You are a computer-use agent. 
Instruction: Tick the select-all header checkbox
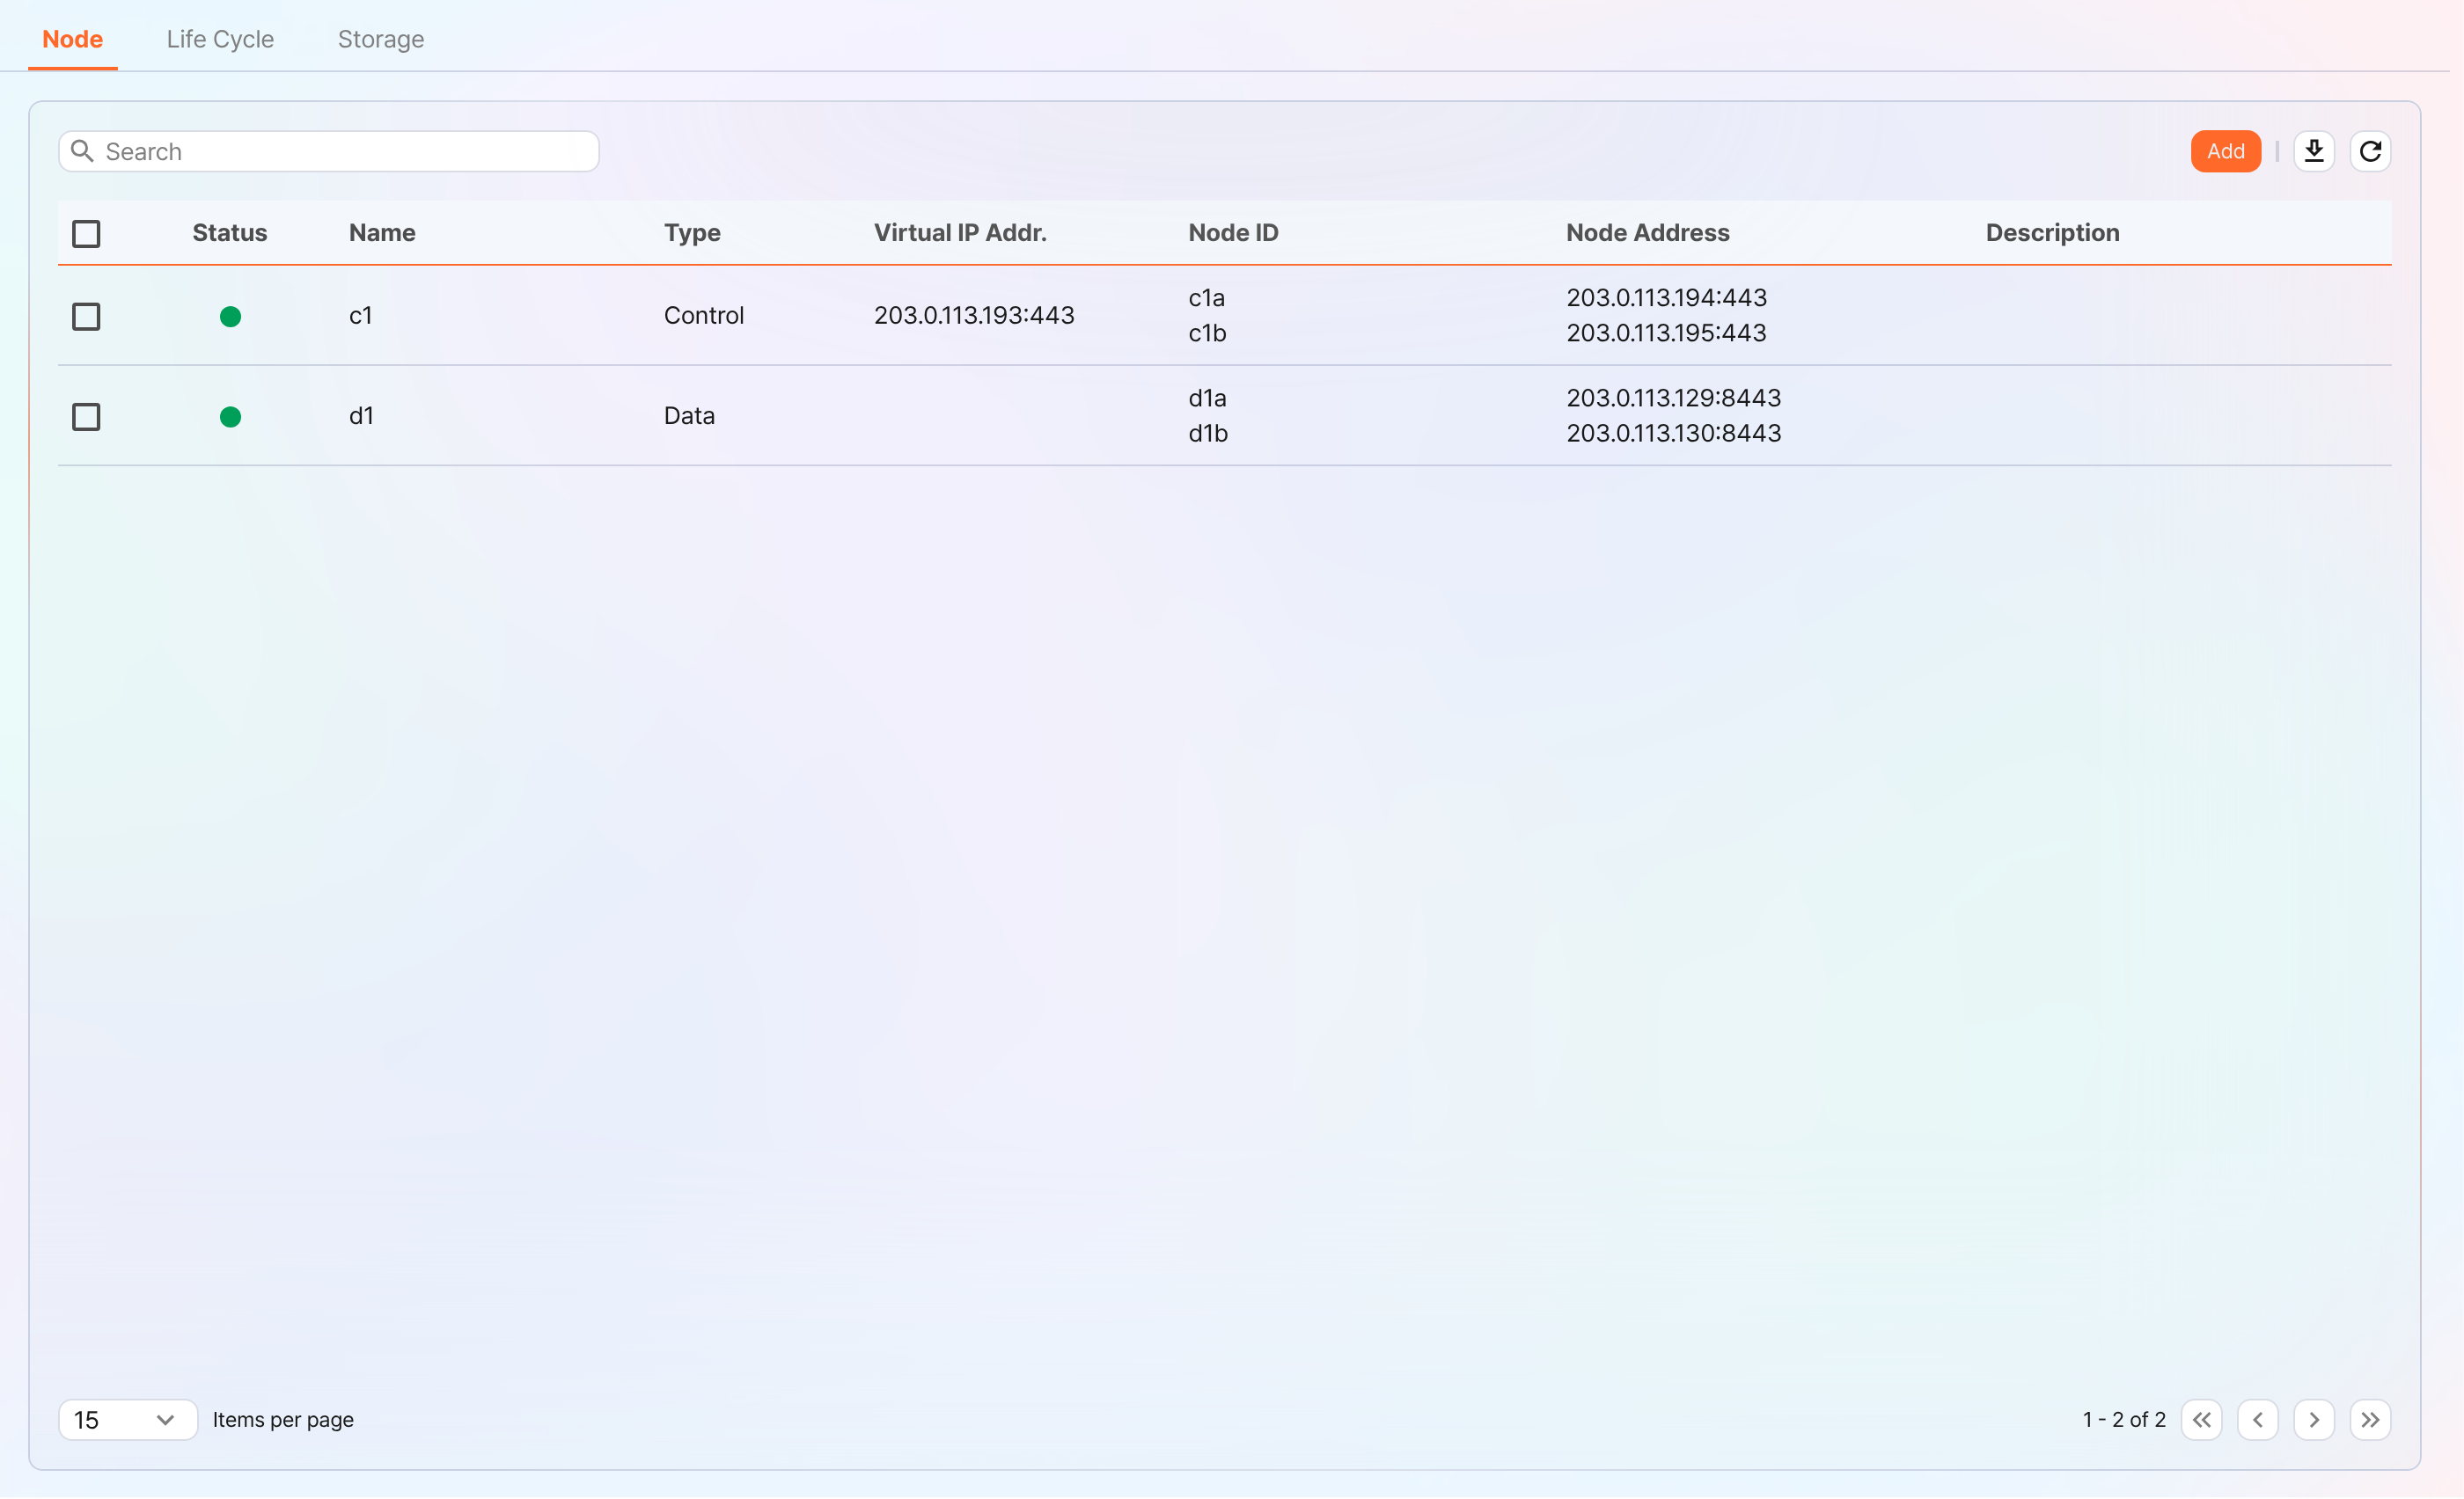(x=86, y=234)
